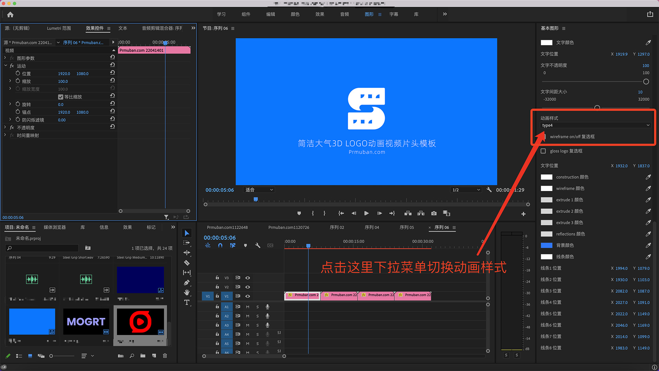Select the Hand tool
The height and width of the screenshot is (371, 659).
click(187, 291)
